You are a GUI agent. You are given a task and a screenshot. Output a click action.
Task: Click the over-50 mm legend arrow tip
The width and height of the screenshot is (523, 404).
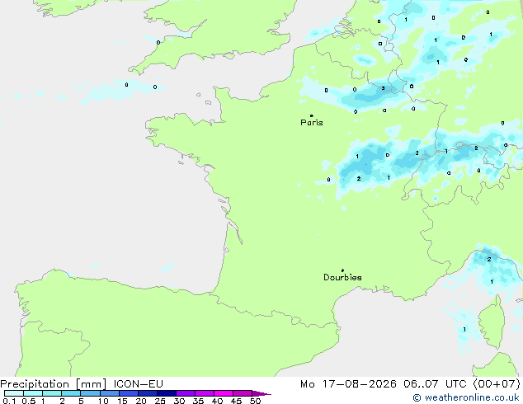(261, 393)
